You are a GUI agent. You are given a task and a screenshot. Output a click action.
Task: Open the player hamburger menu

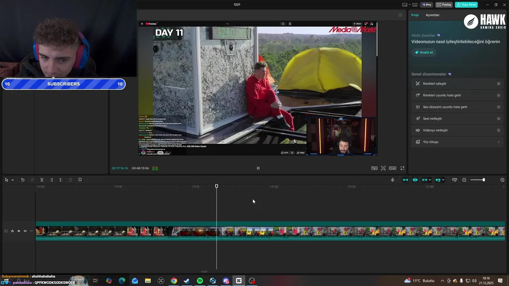(400, 15)
